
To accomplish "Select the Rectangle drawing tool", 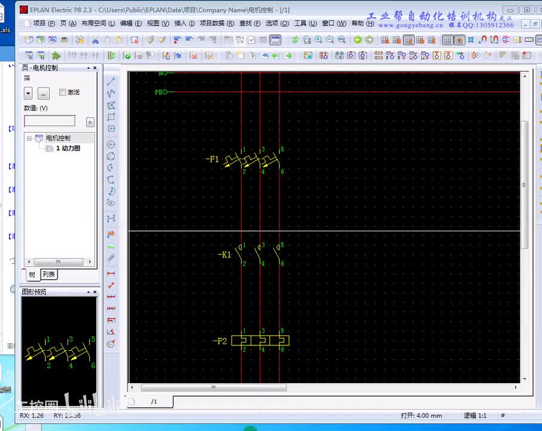I will point(111,117).
